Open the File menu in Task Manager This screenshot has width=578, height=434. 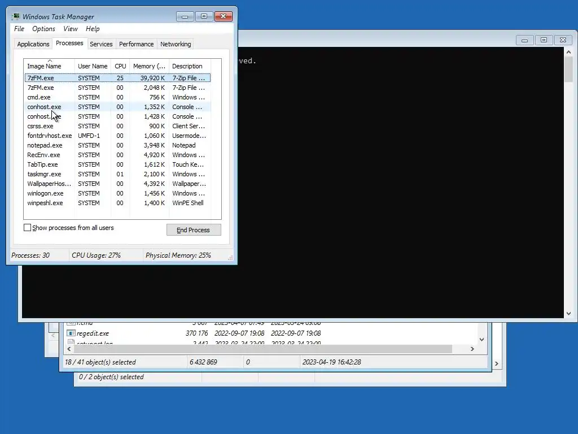(19, 29)
